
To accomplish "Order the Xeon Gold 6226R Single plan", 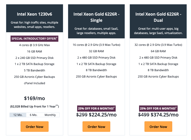I will click(96, 126).
